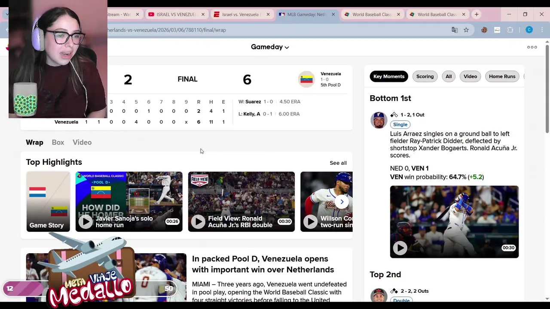Open the Game Story card

pyautogui.click(x=48, y=202)
